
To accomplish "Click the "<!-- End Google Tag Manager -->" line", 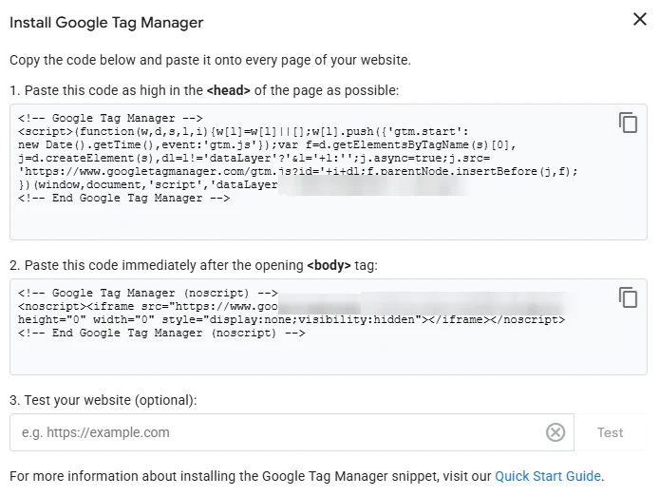I will [x=124, y=199].
